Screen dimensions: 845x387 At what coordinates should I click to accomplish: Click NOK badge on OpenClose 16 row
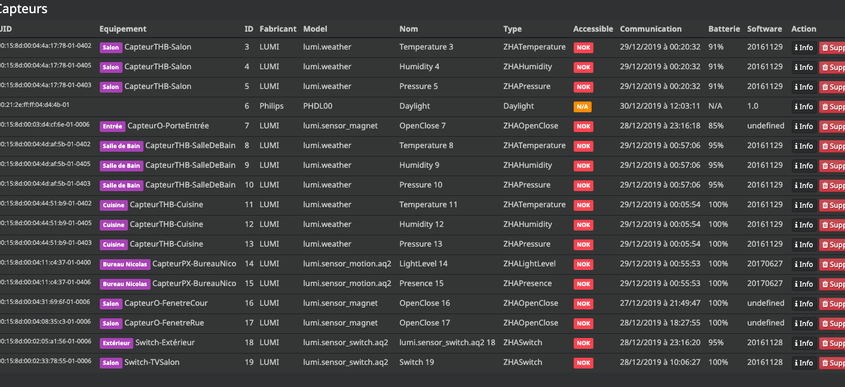(583, 304)
